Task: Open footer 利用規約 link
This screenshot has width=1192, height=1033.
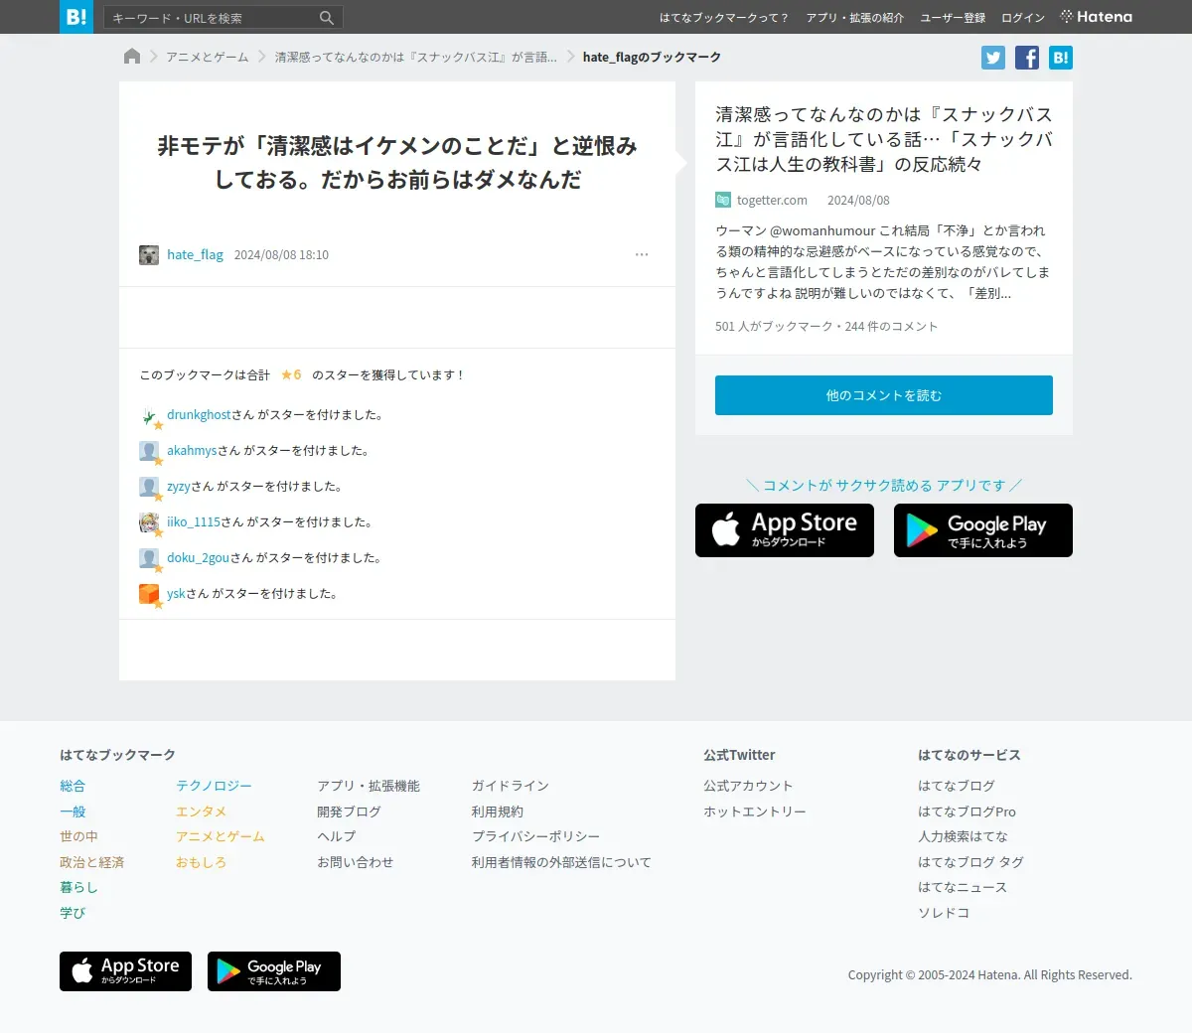Action: (497, 812)
